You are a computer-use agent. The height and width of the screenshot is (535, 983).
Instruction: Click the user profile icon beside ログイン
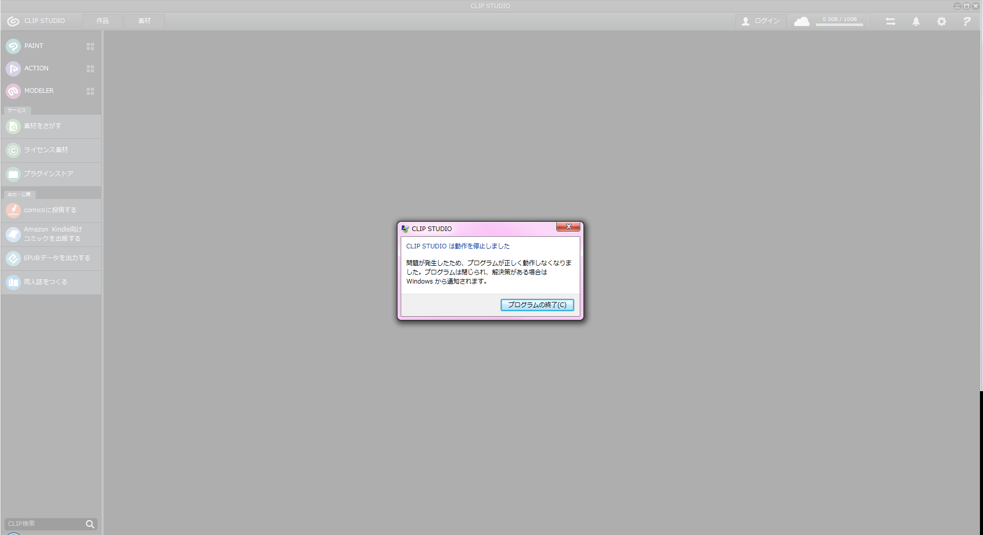click(x=746, y=21)
